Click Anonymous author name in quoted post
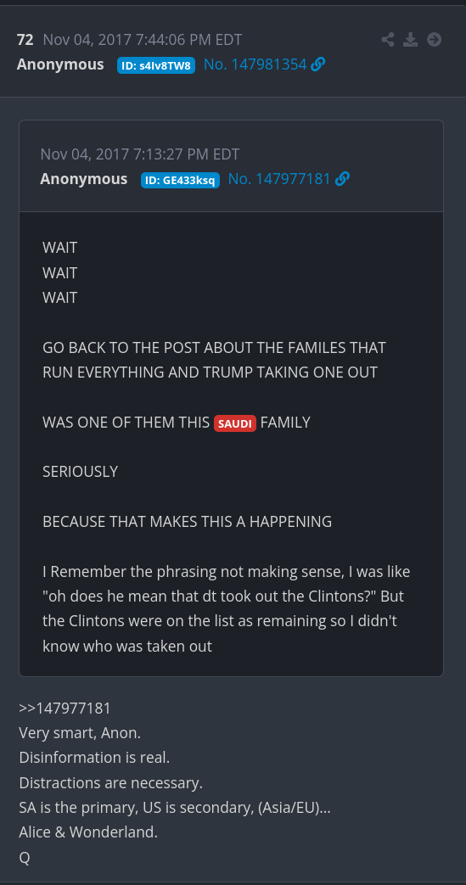 (x=83, y=179)
